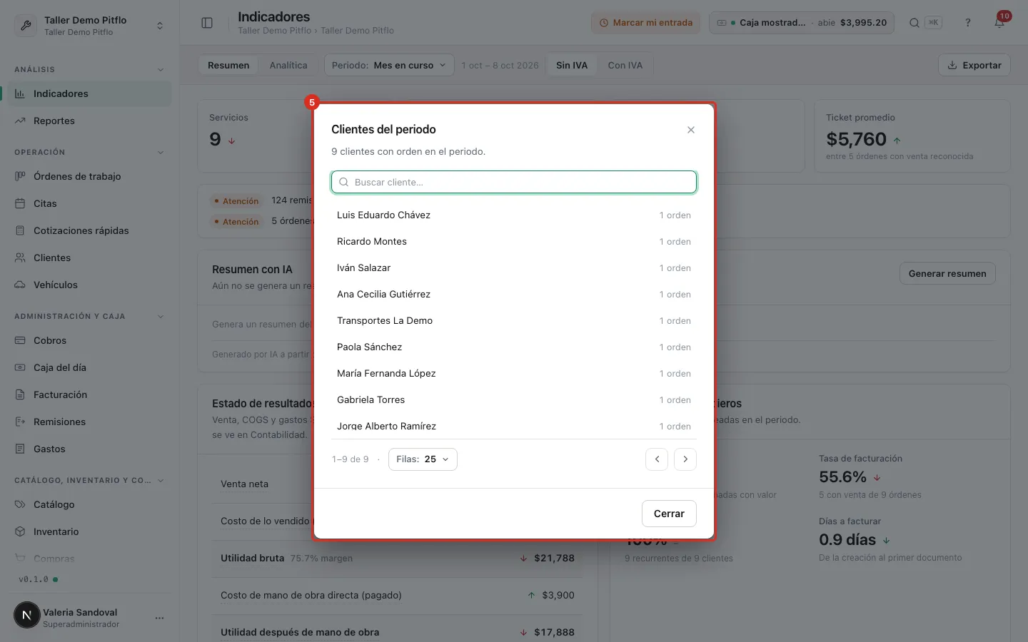Image resolution: width=1028 pixels, height=642 pixels.
Task: Click Marcar mi entrada button
Action: [646, 23]
